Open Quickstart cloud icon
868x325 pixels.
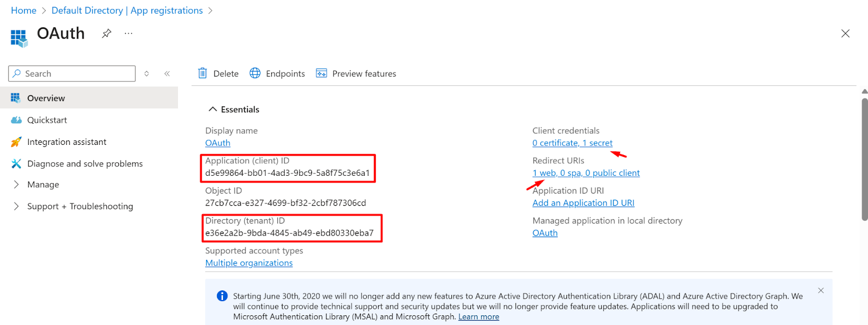point(16,120)
